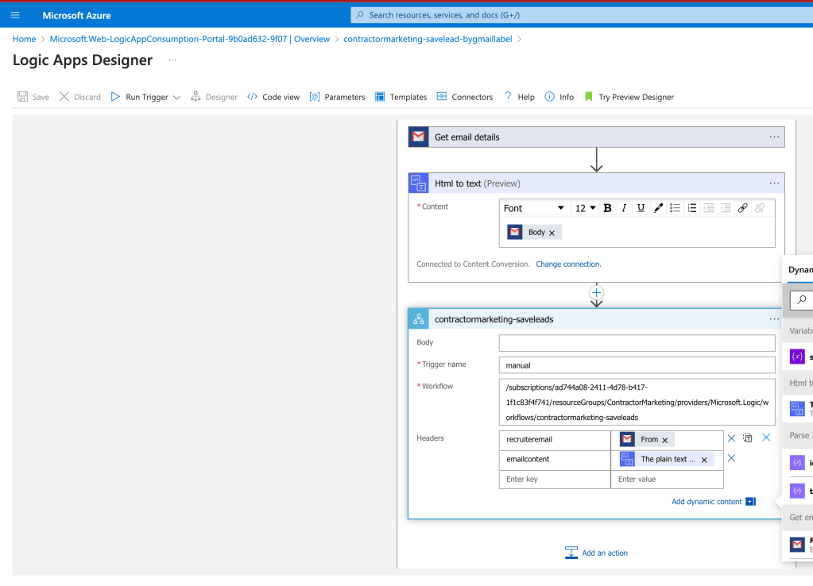Open ellipsis menu for Html to text
Viewport: 813px width, 586px height.
click(774, 183)
